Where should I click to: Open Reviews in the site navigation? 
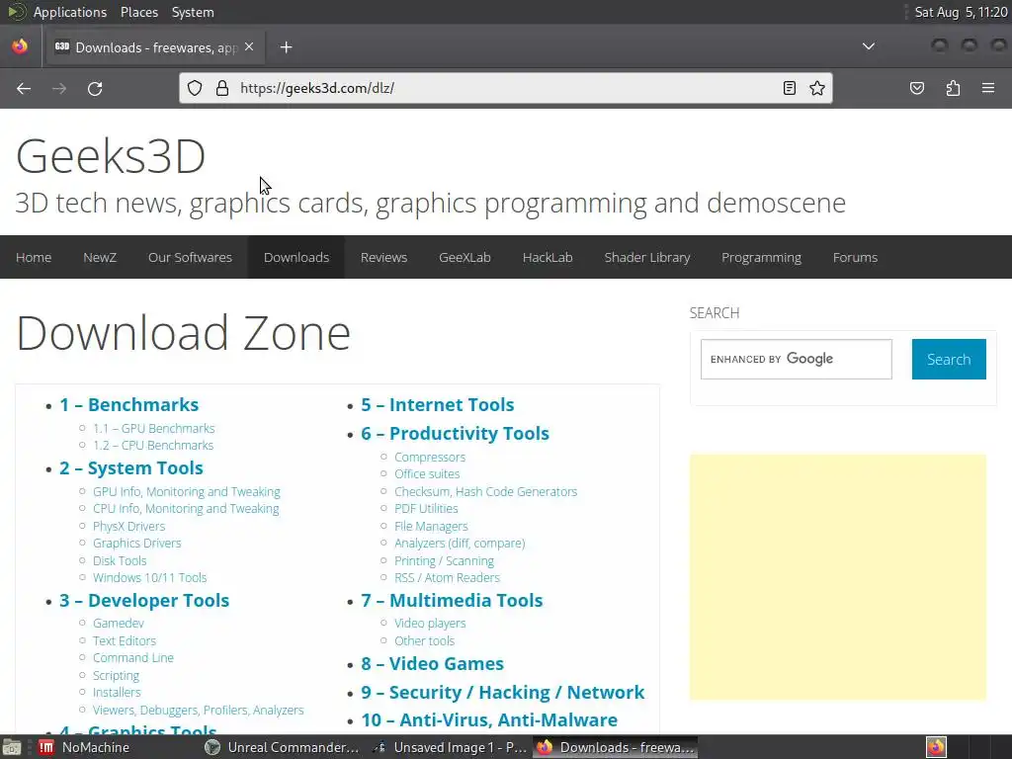coord(384,257)
